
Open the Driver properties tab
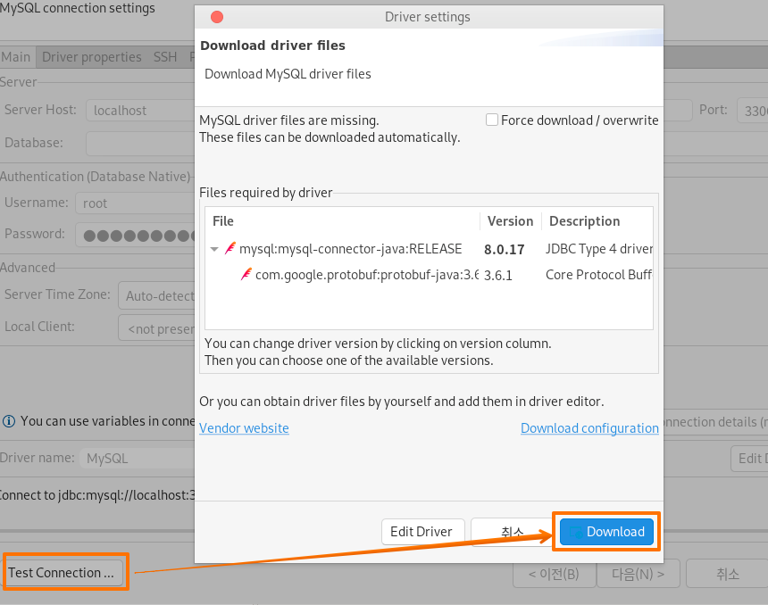click(x=92, y=57)
